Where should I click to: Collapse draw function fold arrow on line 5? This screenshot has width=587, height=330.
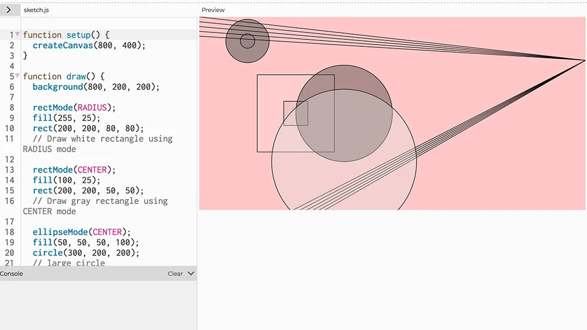[17, 76]
